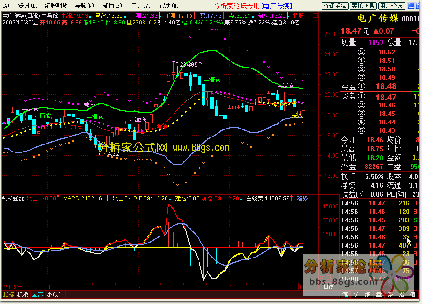Screen dimensions: 422x304
Task: Click the red split-panel icon beside 持股
Action: coord(315,16)
